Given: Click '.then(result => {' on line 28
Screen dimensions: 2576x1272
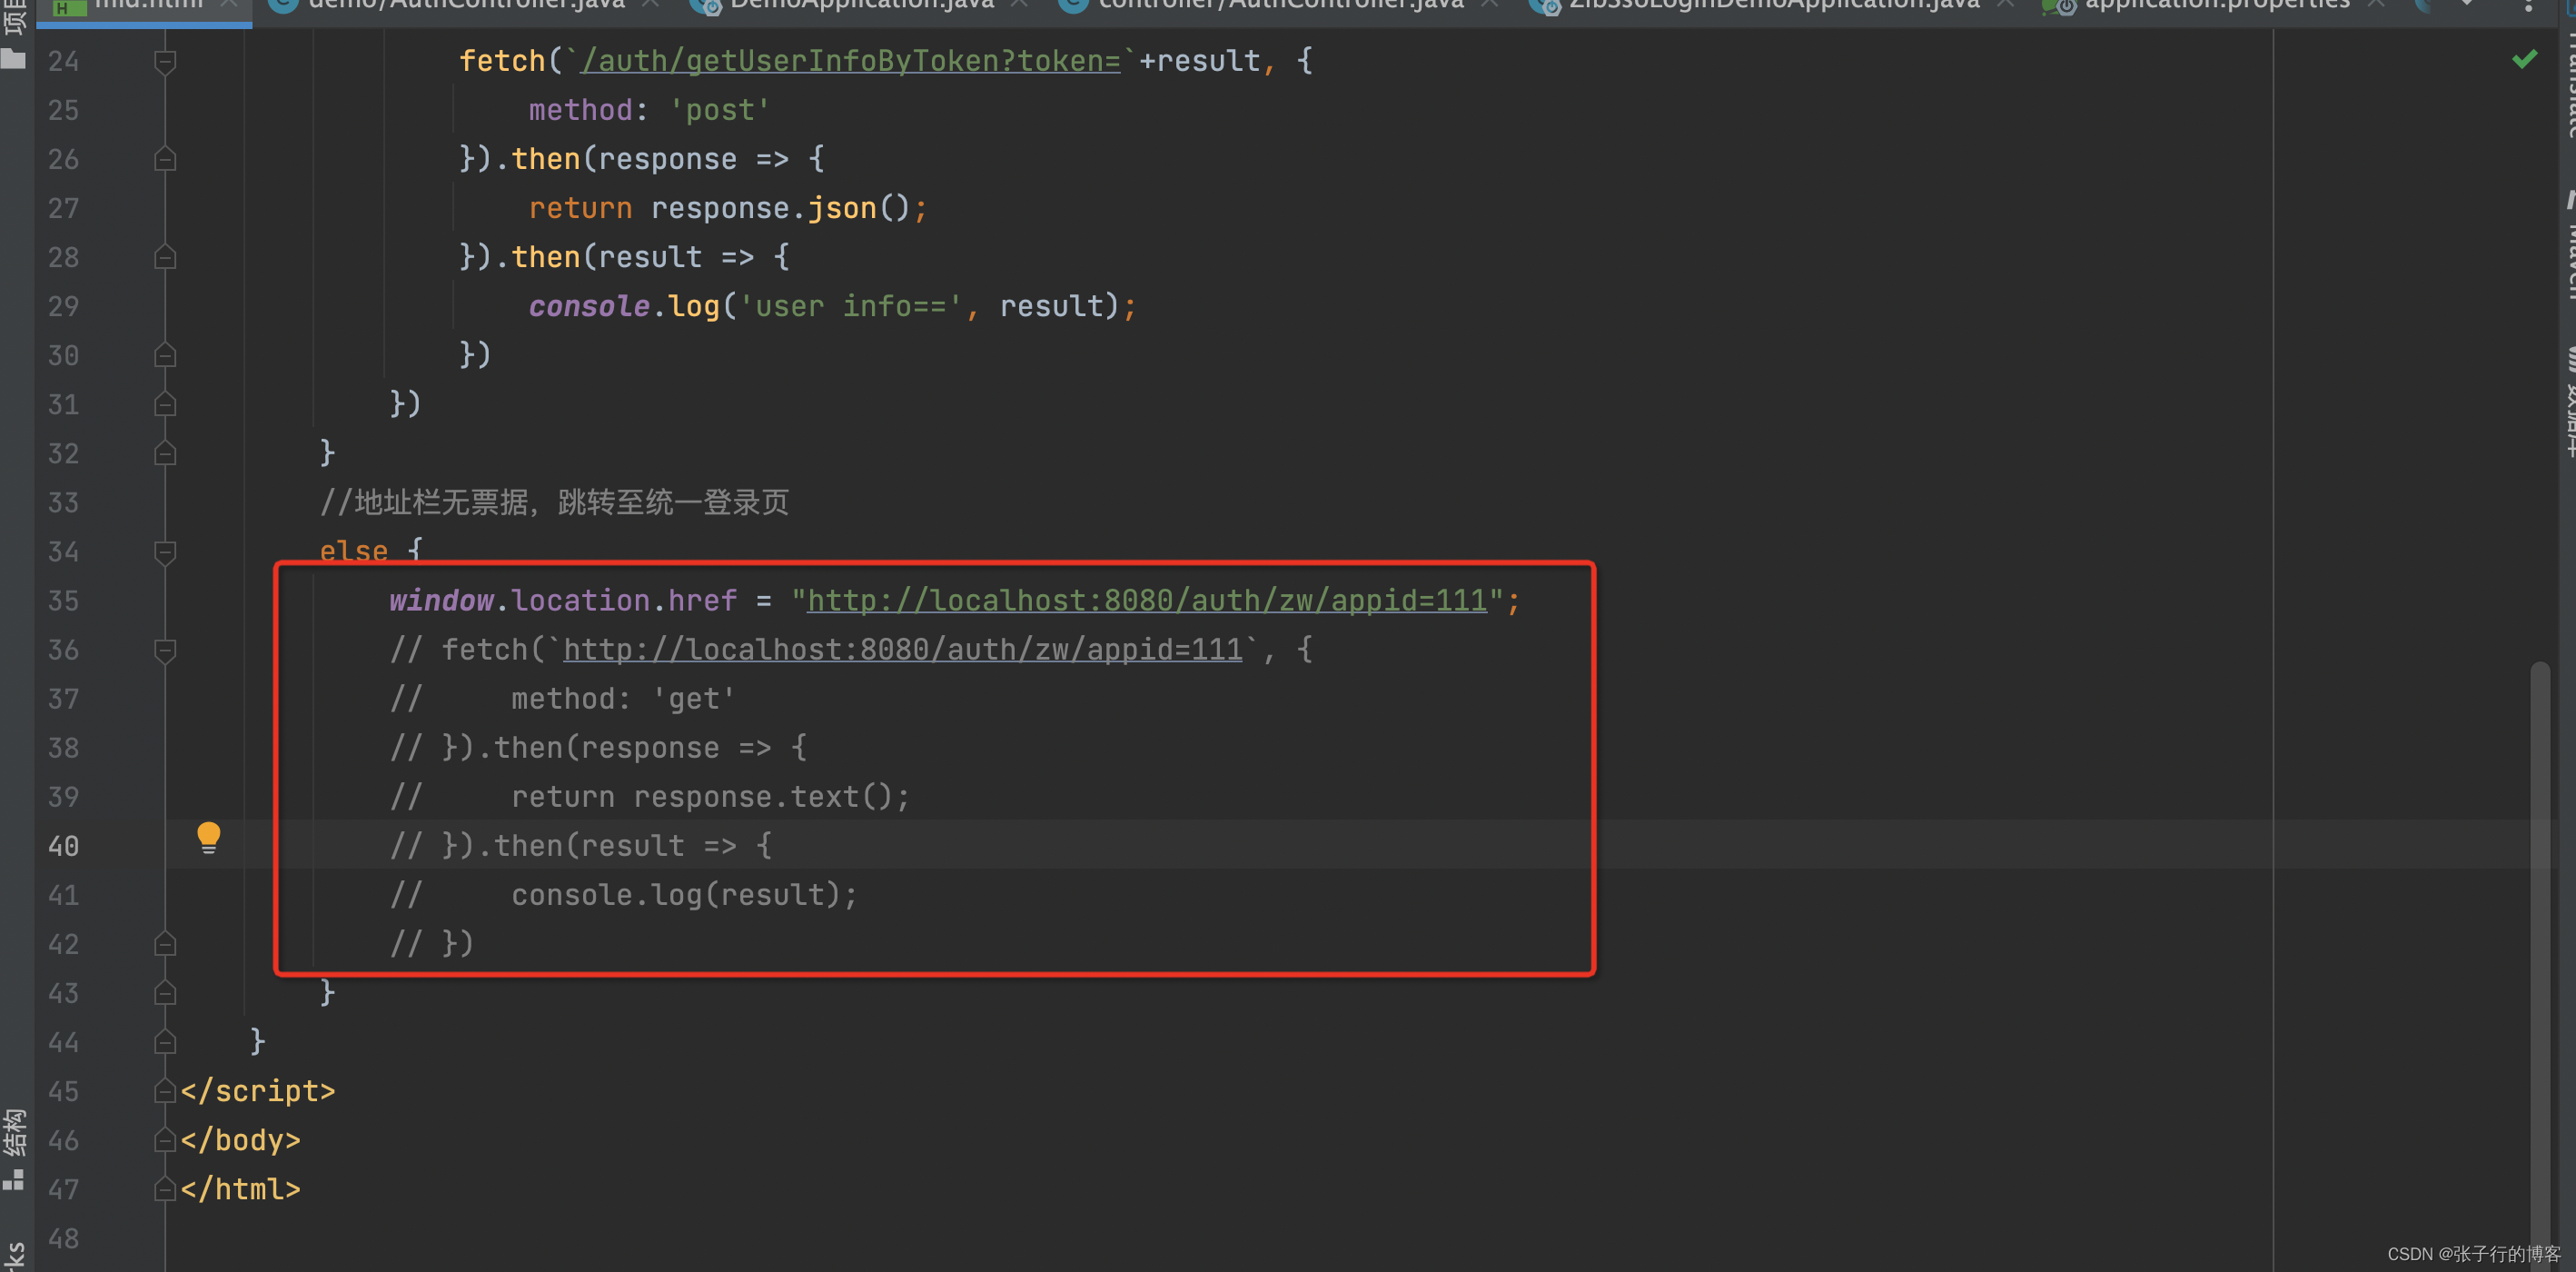Looking at the screenshot, I should [642, 258].
